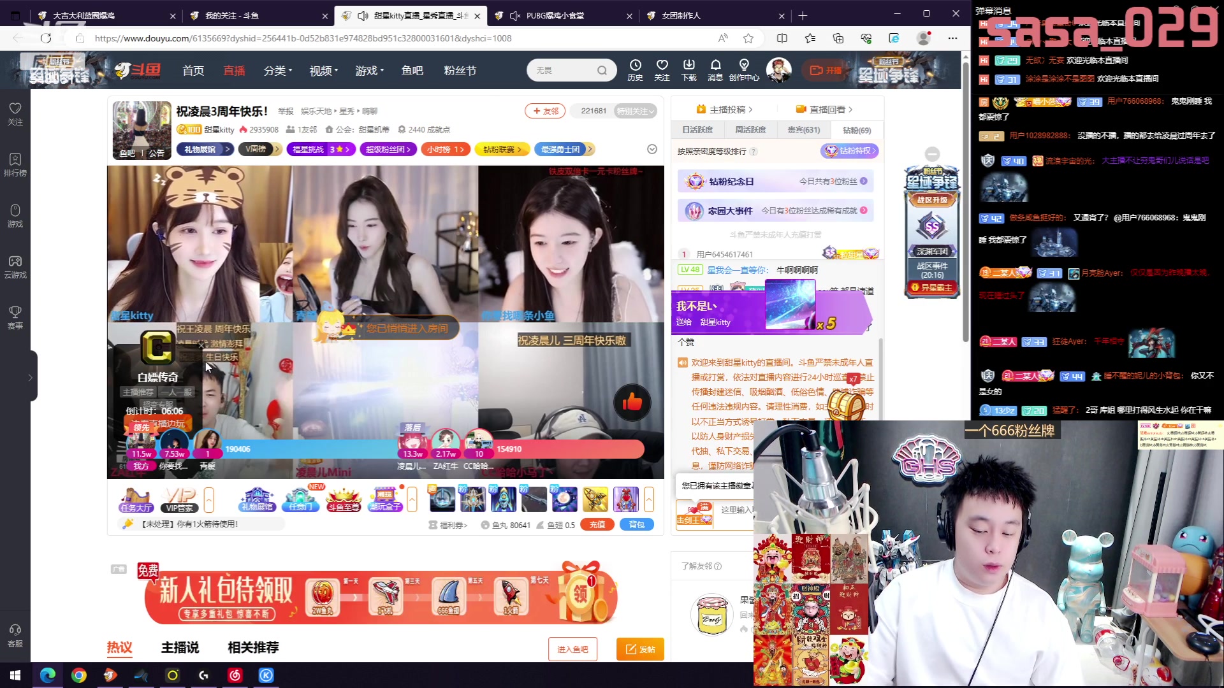Image resolution: width=1224 pixels, height=688 pixels.
Task: Expand arrow next to VIP管家
Action: pyautogui.click(x=209, y=500)
